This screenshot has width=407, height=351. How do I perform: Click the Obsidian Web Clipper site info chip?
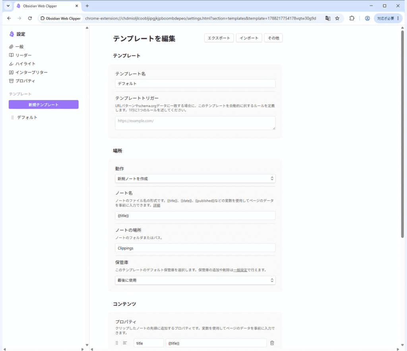point(61,18)
